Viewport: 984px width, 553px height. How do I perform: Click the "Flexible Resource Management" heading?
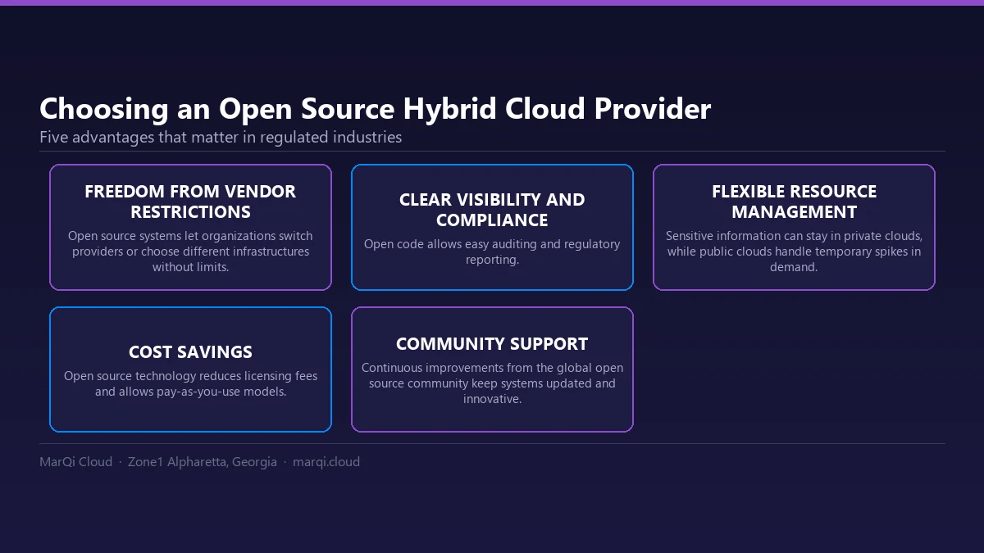click(x=794, y=202)
